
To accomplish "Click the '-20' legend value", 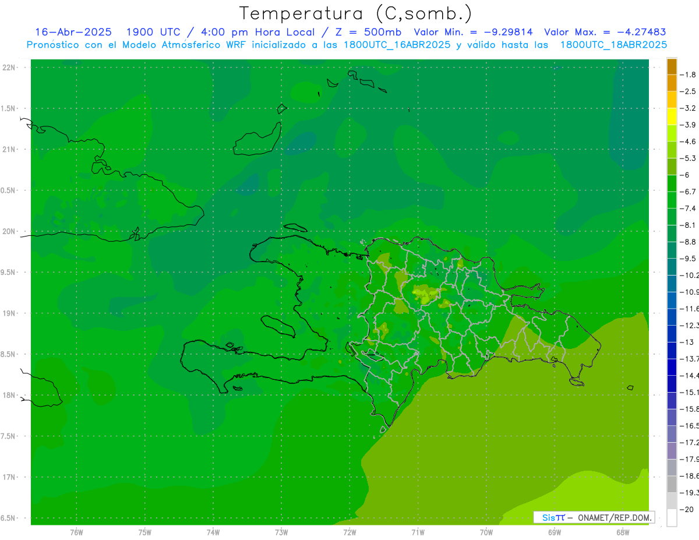I will pyautogui.click(x=686, y=509).
